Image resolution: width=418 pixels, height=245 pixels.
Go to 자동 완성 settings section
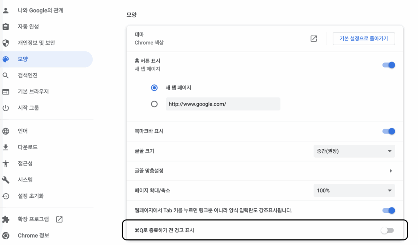tap(28, 26)
